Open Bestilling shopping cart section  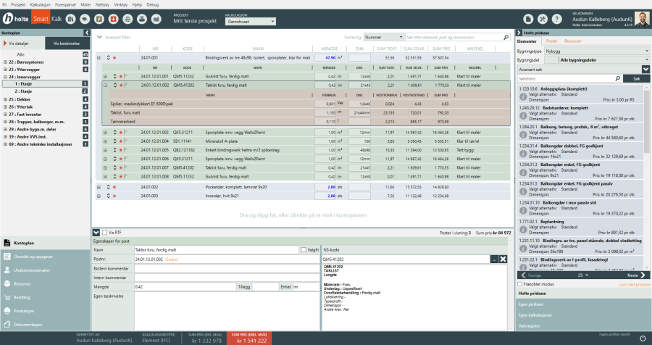point(22,297)
